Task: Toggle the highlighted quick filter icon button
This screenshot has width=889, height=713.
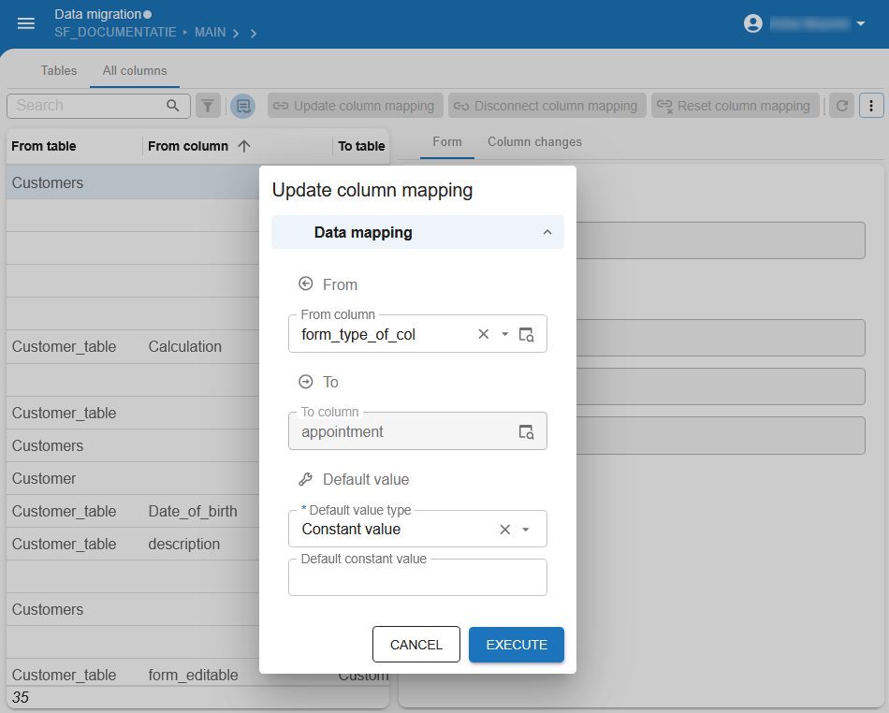Action: tap(242, 106)
